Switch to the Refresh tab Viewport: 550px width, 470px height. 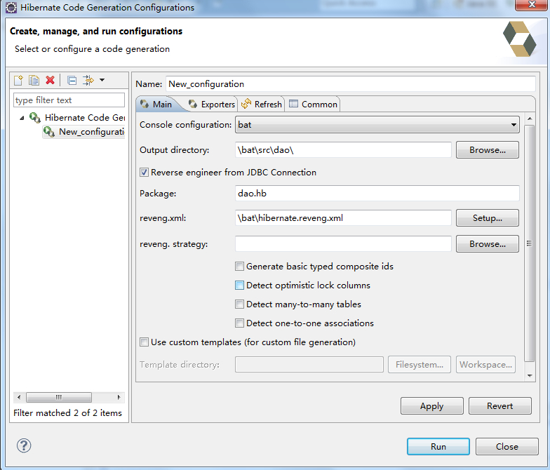(261, 104)
